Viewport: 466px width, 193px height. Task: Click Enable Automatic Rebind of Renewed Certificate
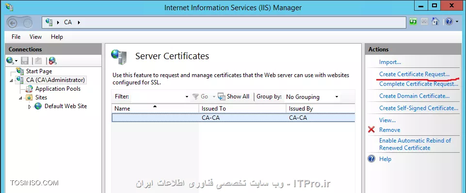click(415, 144)
